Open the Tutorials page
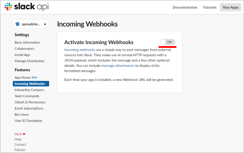 (x=210, y=7)
